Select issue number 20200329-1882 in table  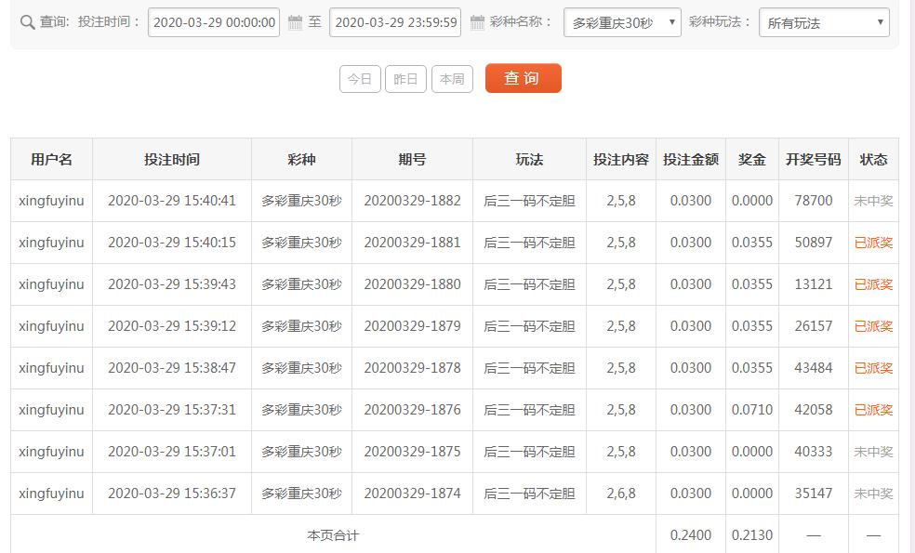tap(412, 201)
